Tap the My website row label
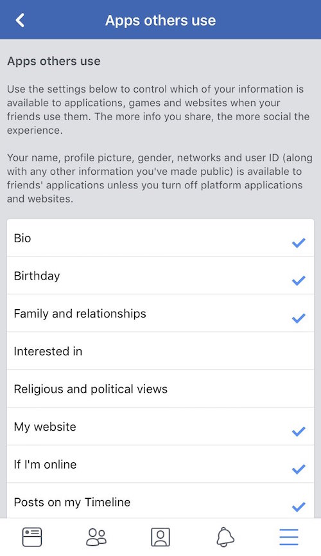This screenshot has height=556, width=321. click(45, 427)
